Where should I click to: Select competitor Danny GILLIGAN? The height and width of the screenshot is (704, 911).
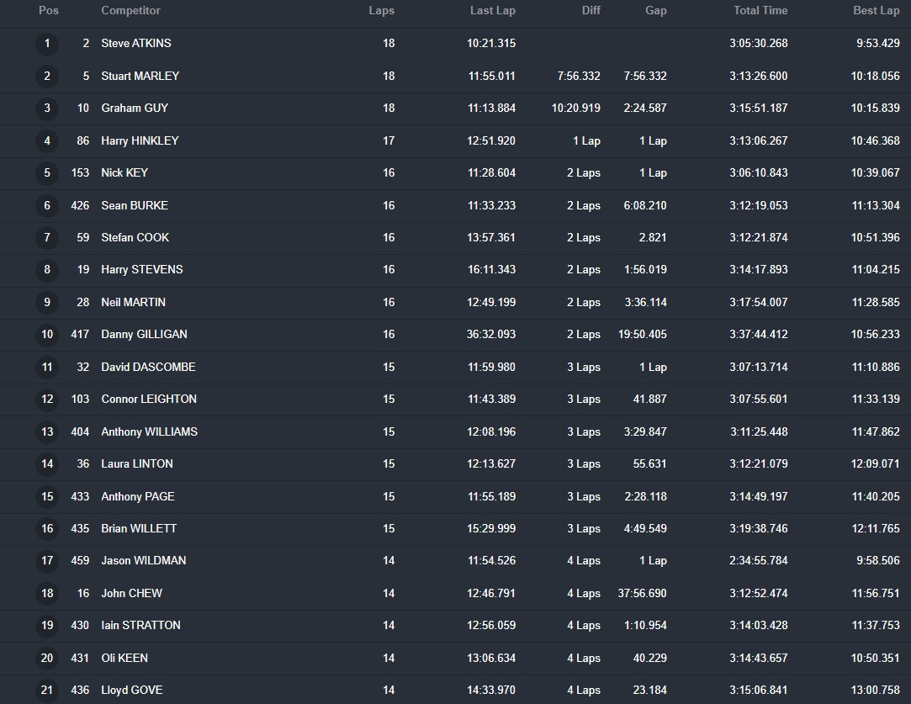click(x=144, y=334)
